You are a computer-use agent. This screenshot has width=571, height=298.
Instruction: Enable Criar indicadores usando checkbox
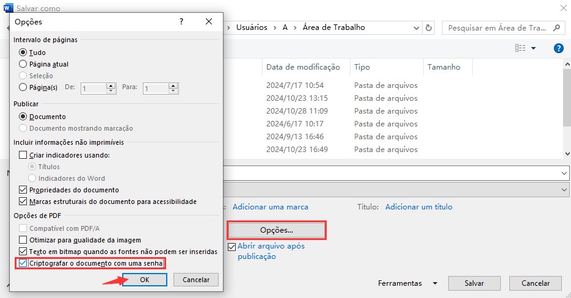[x=23, y=155]
